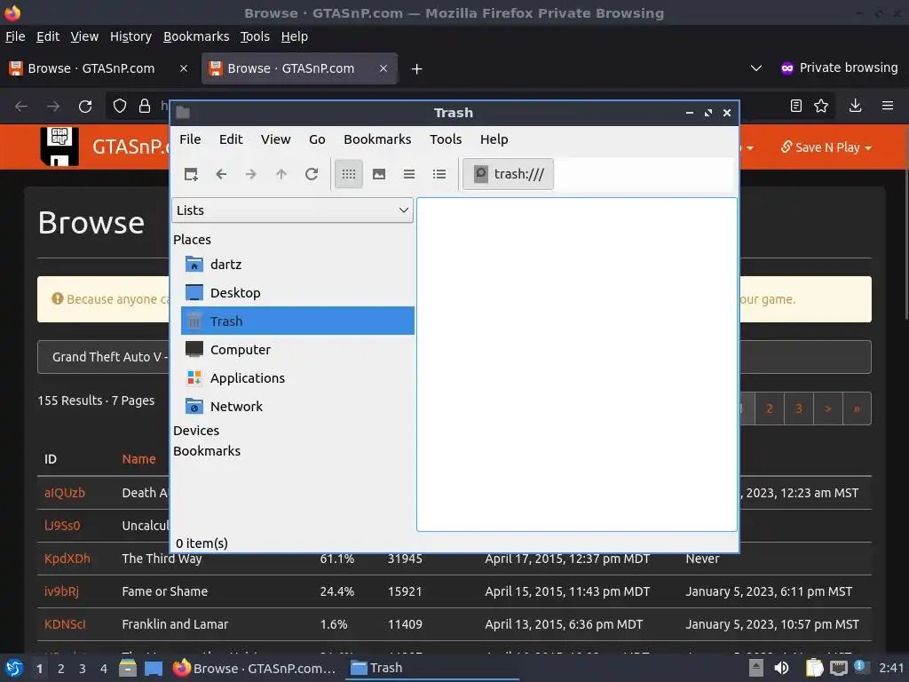Open save KpdXDh link
Screen dimensions: 909x682
pos(67,559)
